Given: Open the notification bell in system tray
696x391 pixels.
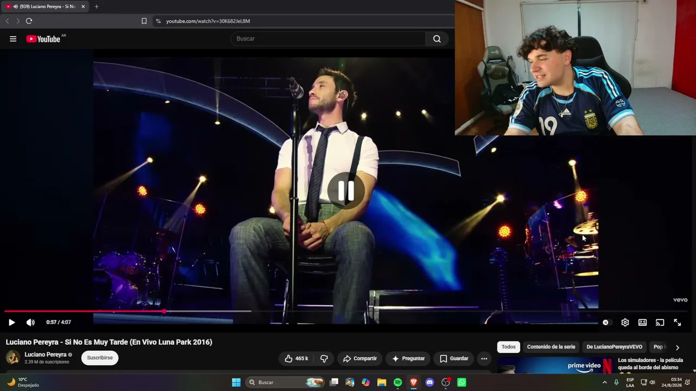Looking at the screenshot, I should coord(688,382).
